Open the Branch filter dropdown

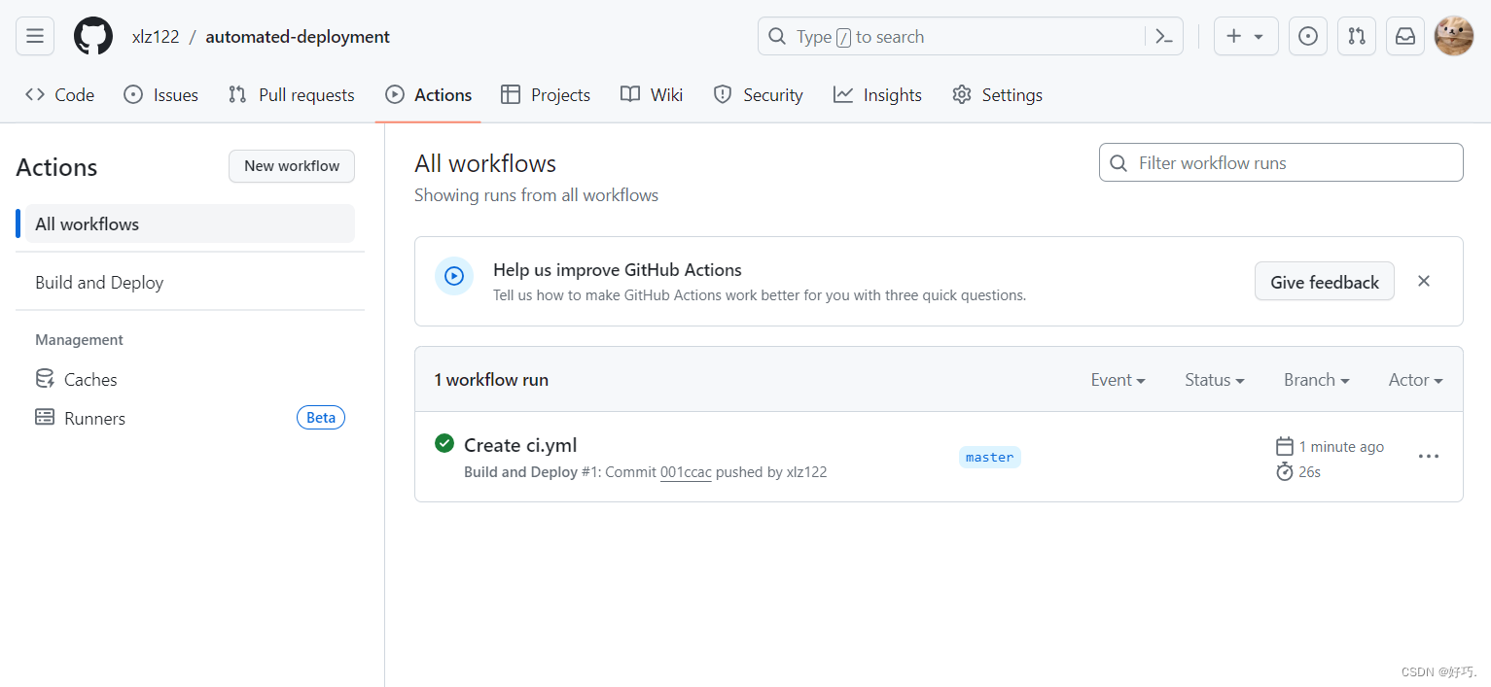tap(1317, 380)
